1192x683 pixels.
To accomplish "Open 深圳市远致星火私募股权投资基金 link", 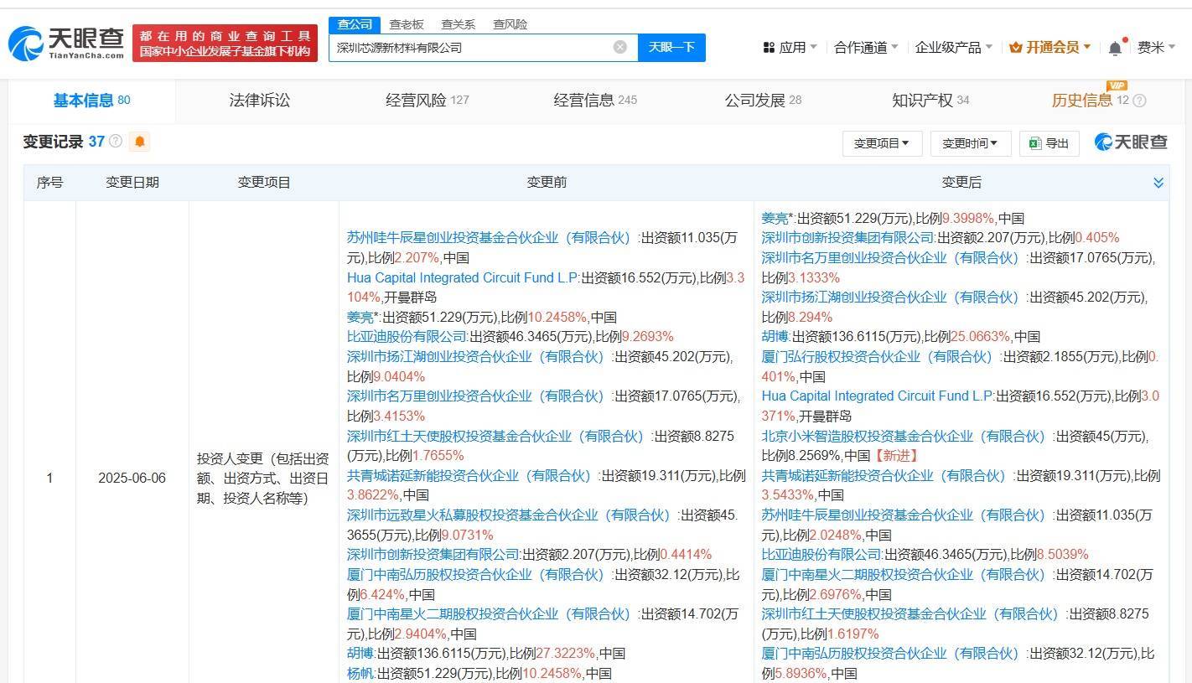I will [508, 515].
